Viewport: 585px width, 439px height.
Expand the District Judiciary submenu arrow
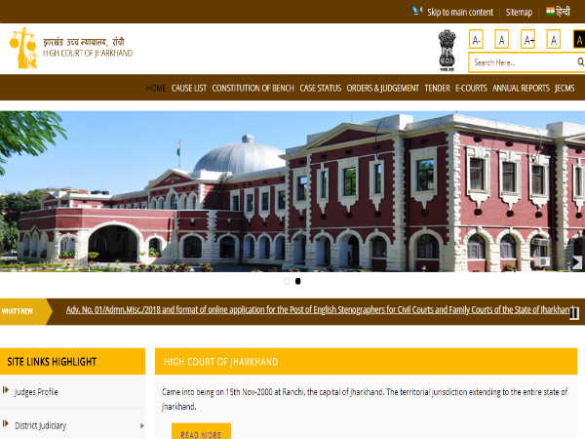click(142, 425)
